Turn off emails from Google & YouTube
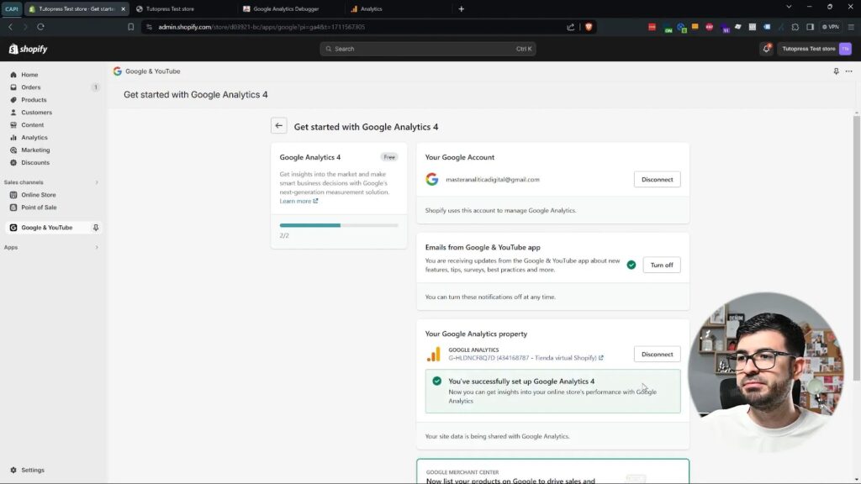This screenshot has height=484, width=861. 661,265
